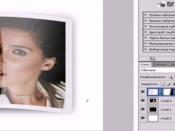Image resolution: width=175 pixels, height=131 pixels.
Task: Open the Обычные blend mode dropdown
Action: click(157, 70)
